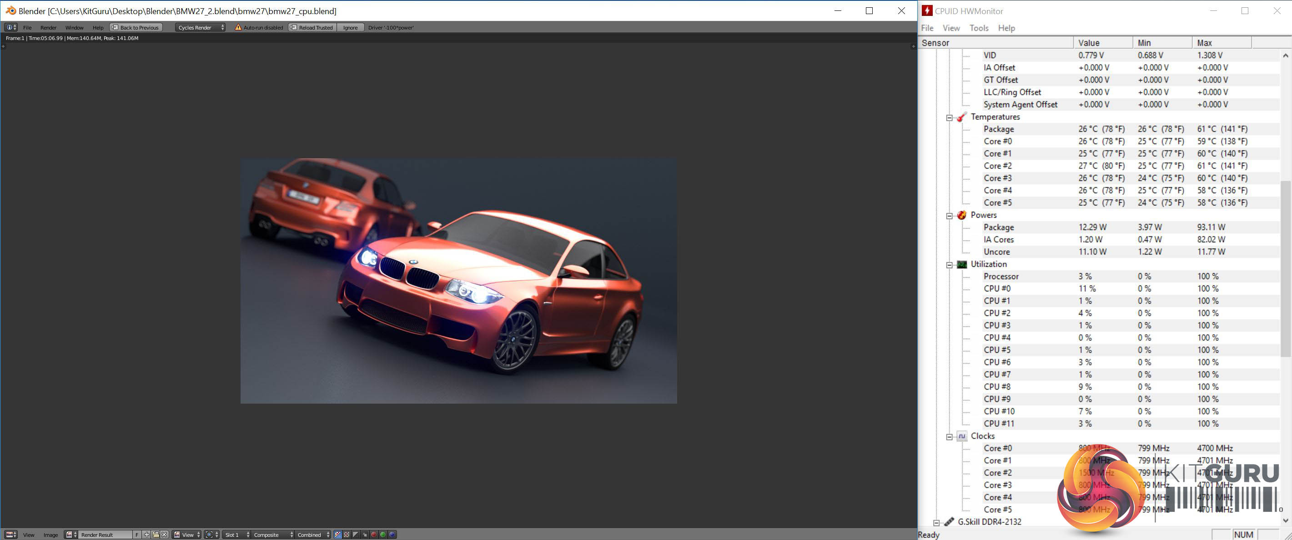Collapse the Utilization sensor group
This screenshot has height=540, width=1292.
(949, 265)
